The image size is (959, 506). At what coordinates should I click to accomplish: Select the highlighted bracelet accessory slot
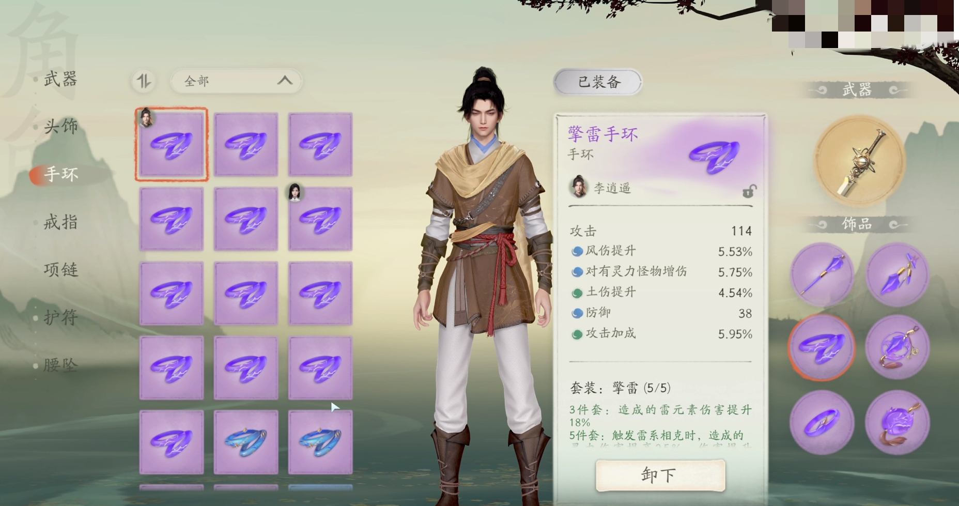[822, 347]
